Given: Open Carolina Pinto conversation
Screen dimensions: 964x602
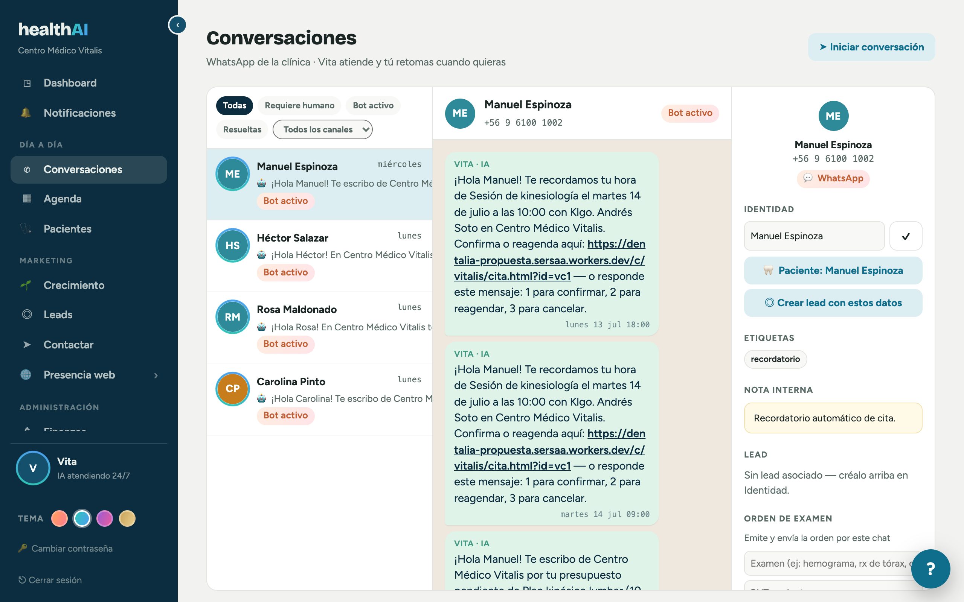Looking at the screenshot, I should pyautogui.click(x=319, y=399).
